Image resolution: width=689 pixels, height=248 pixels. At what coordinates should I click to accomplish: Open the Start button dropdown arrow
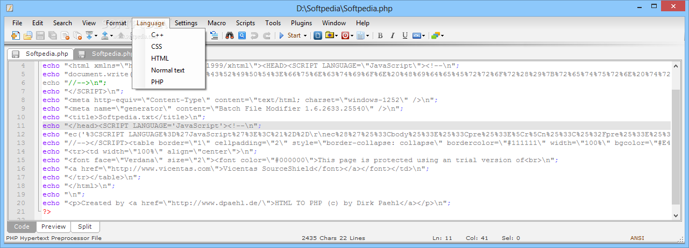305,36
